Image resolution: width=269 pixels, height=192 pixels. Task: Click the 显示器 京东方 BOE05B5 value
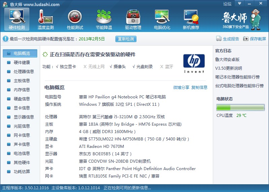[105, 154]
